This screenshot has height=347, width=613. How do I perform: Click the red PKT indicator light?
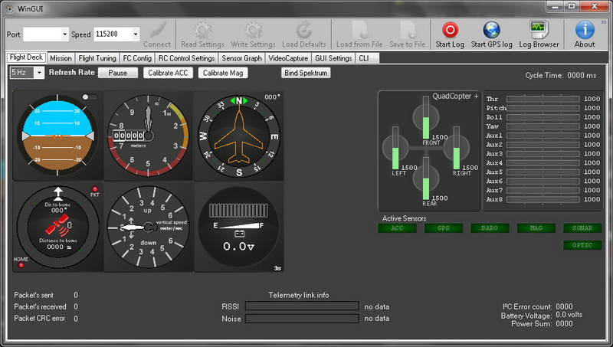click(94, 189)
